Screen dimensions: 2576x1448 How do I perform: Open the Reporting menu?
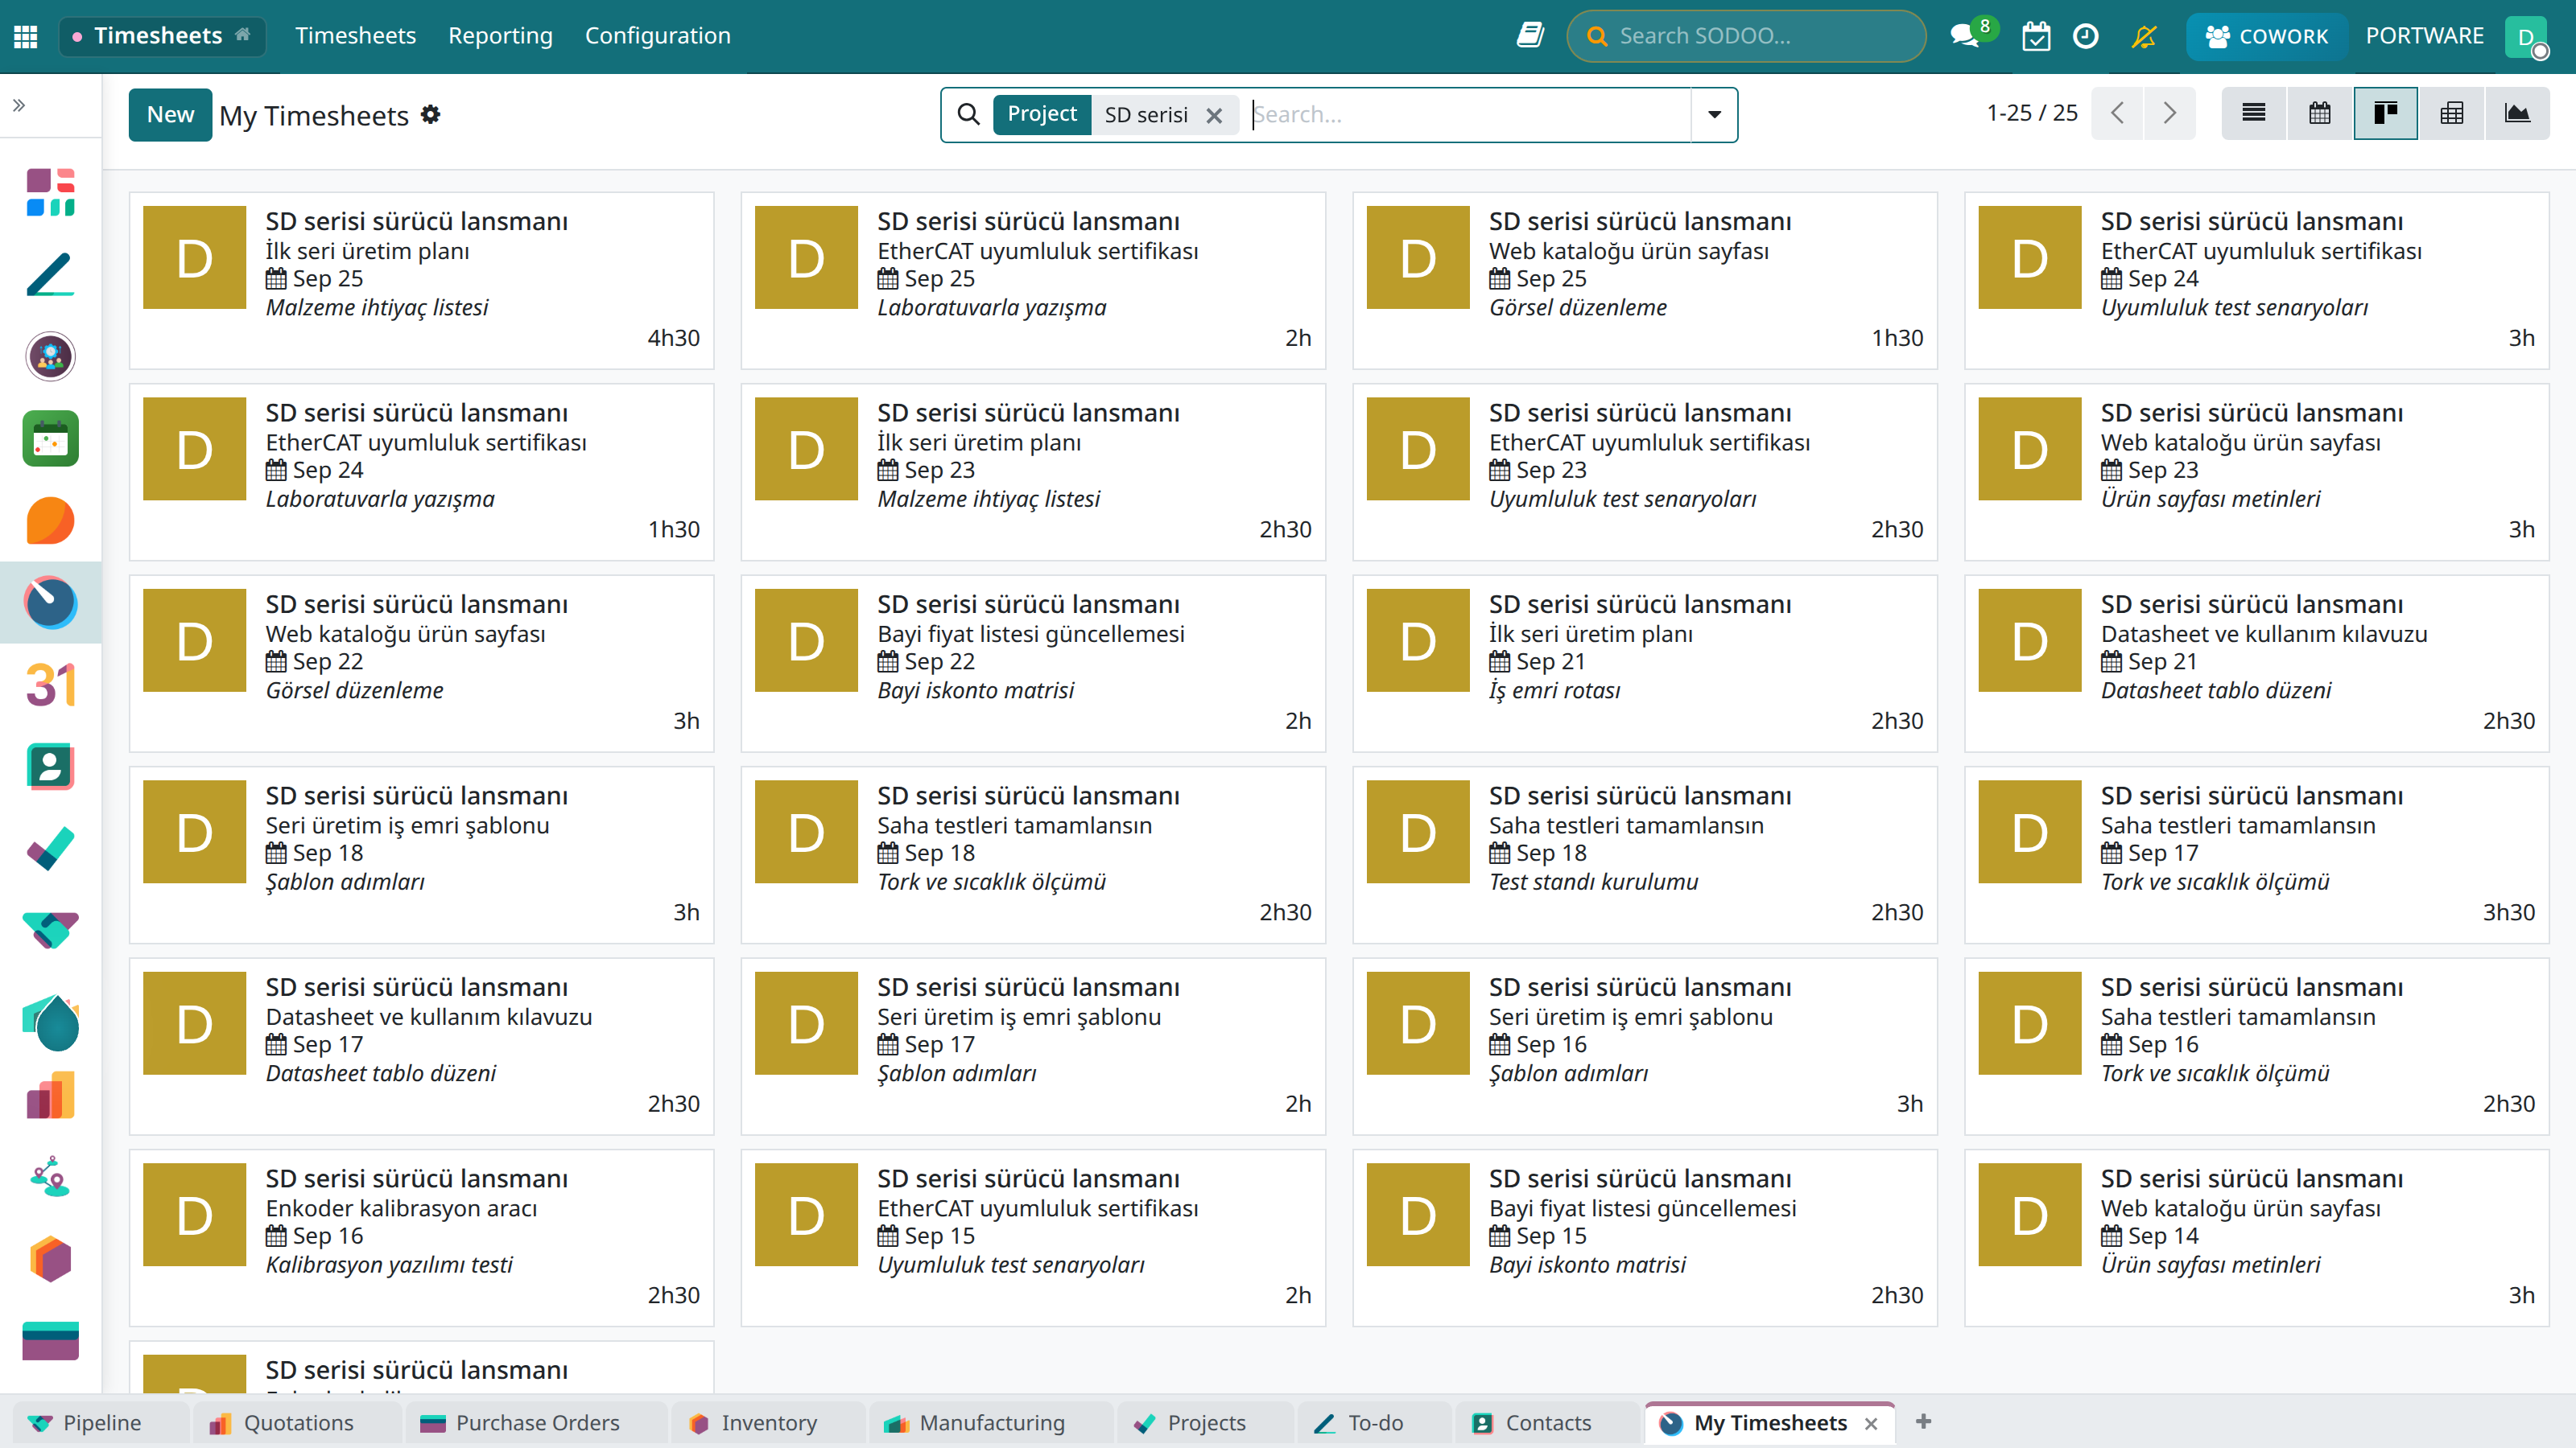pyautogui.click(x=500, y=36)
